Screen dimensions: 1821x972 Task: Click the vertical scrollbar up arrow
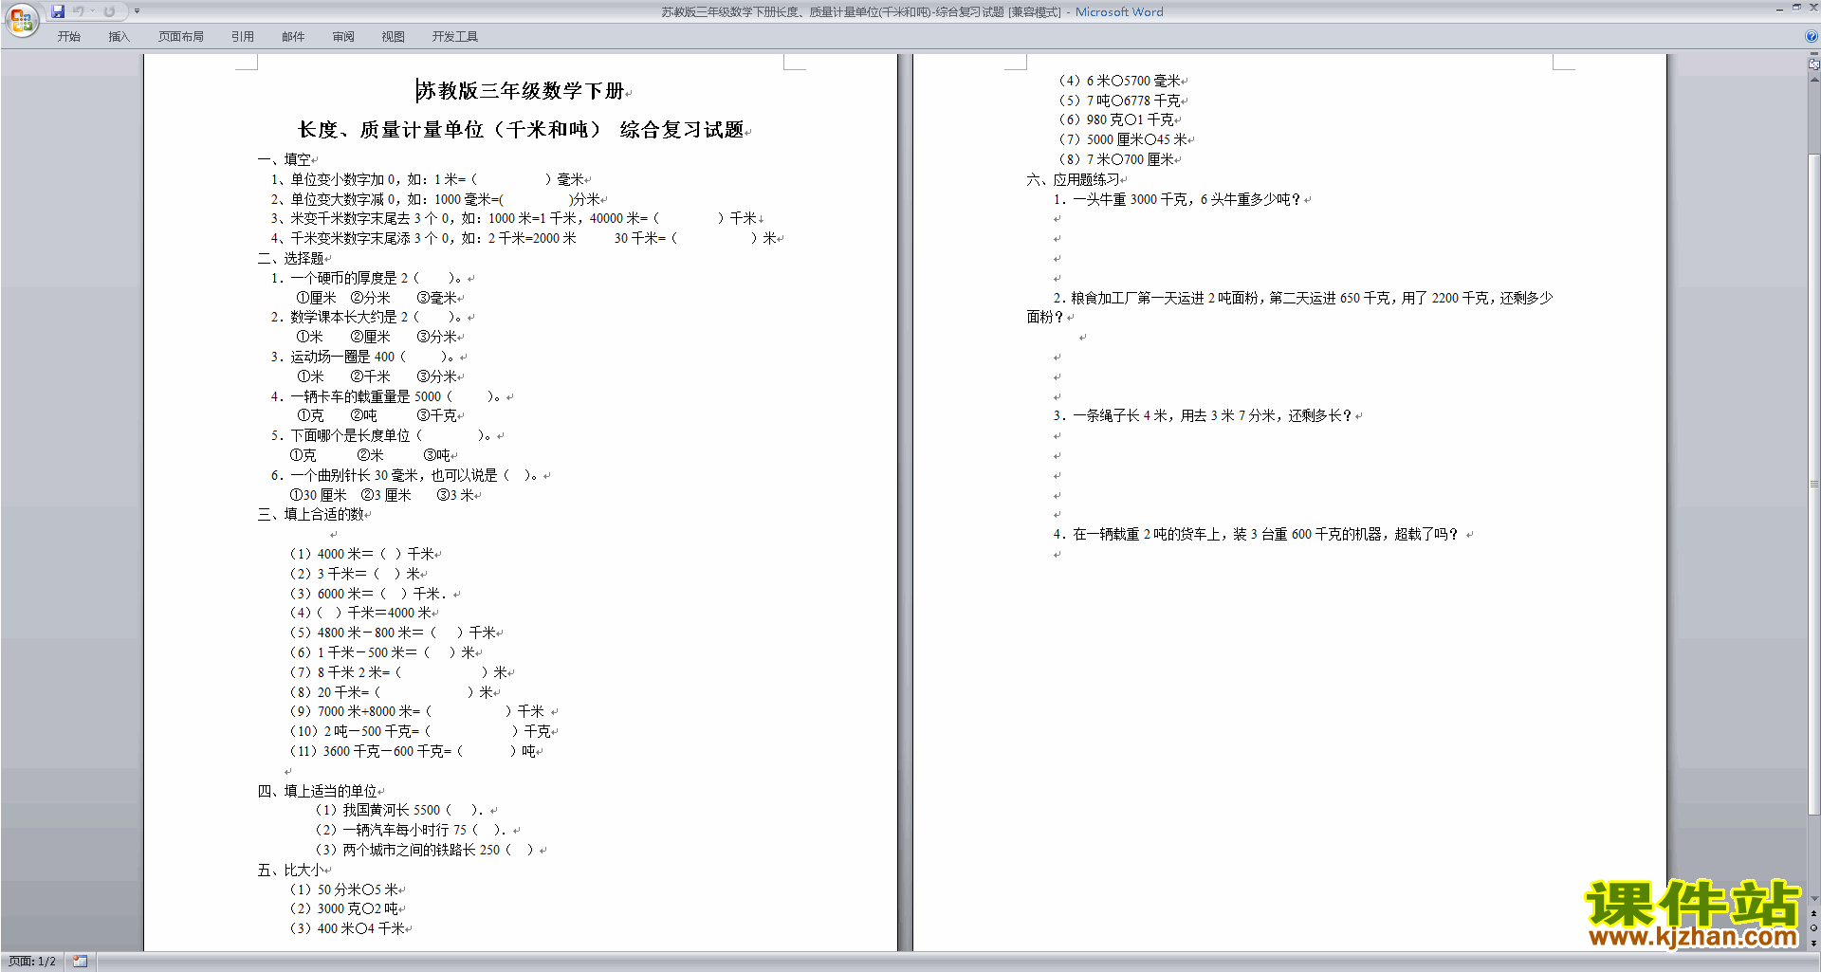point(1813,80)
